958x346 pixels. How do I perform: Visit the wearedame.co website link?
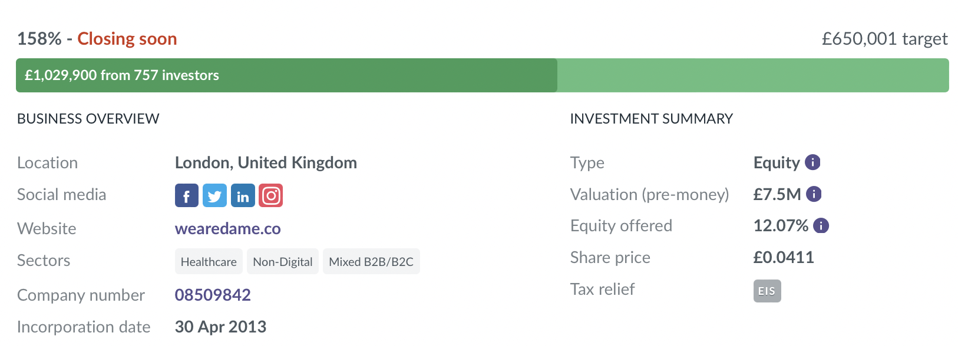click(227, 228)
